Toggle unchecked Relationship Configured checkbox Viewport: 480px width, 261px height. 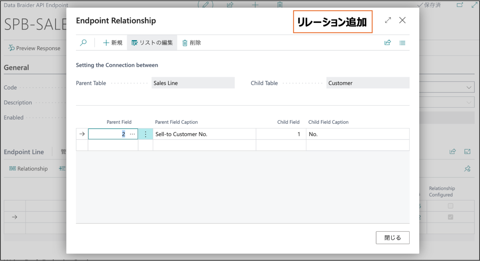point(450,206)
